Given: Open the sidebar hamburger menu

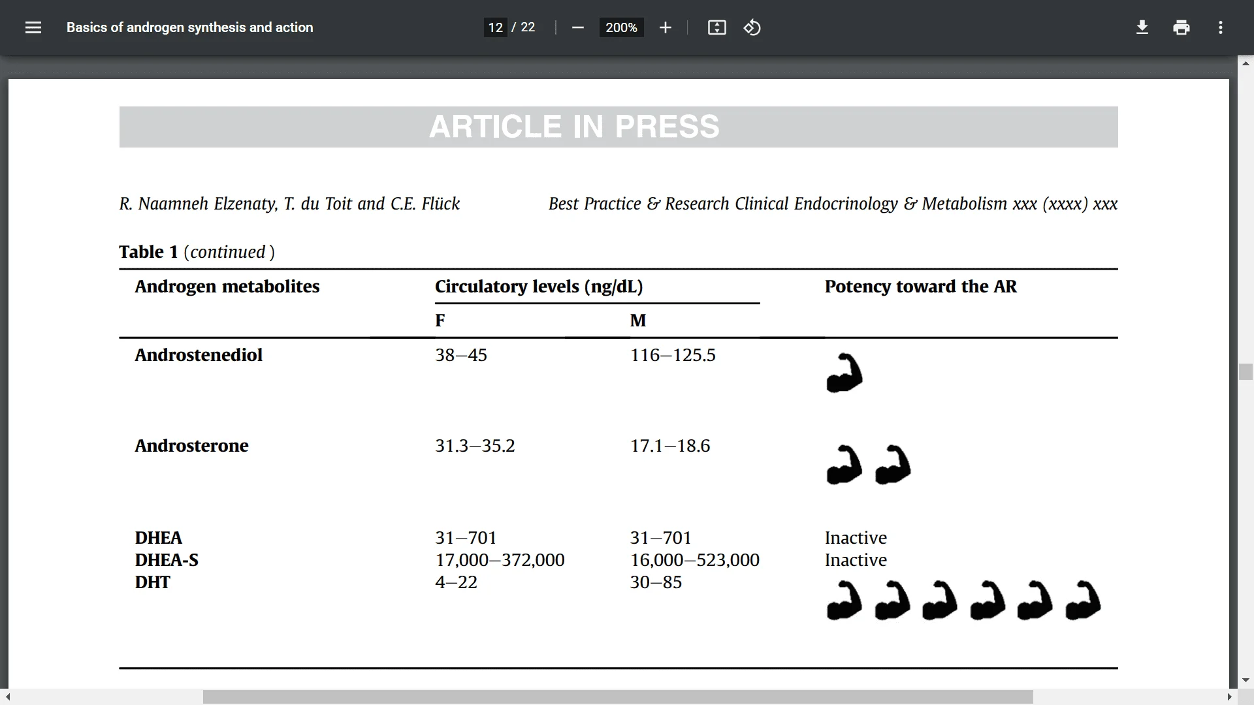Looking at the screenshot, I should click(33, 27).
